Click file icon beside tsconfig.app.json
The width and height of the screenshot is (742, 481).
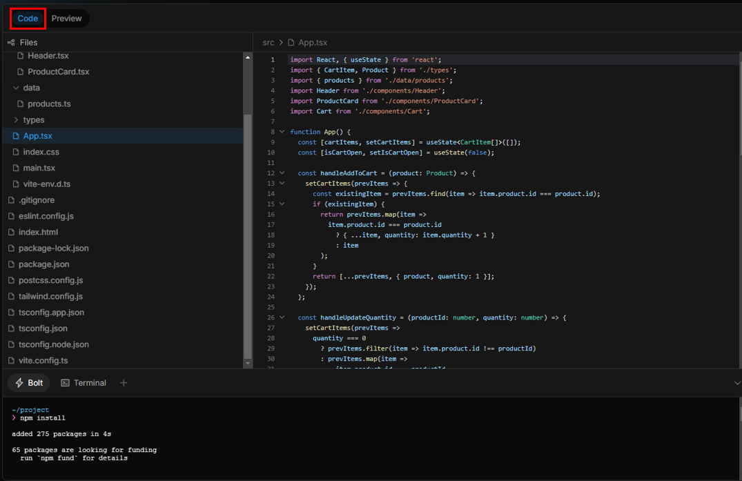coord(11,313)
